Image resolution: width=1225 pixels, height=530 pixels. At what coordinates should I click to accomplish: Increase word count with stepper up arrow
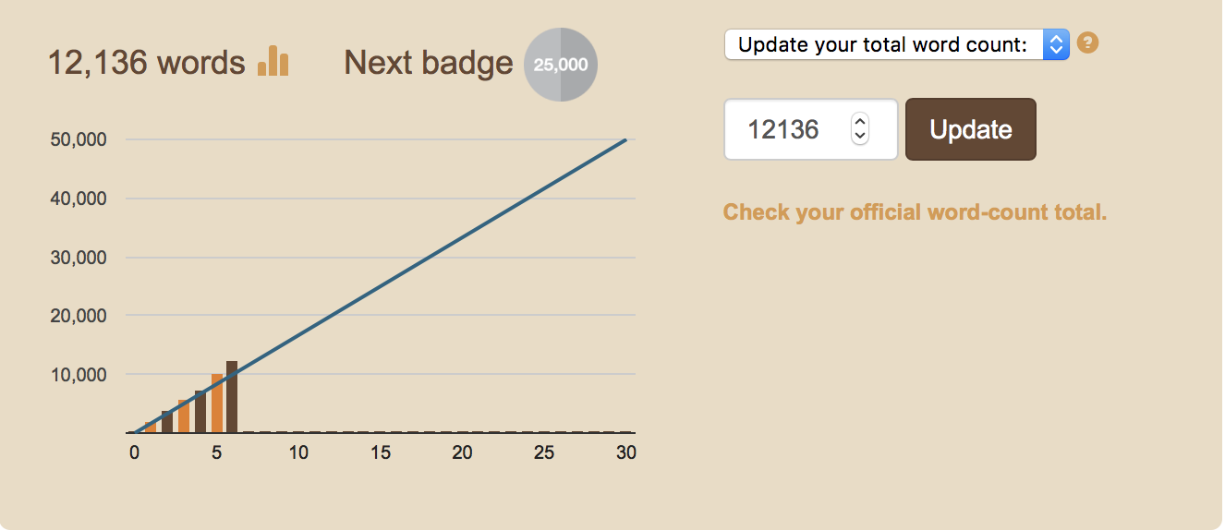860,122
